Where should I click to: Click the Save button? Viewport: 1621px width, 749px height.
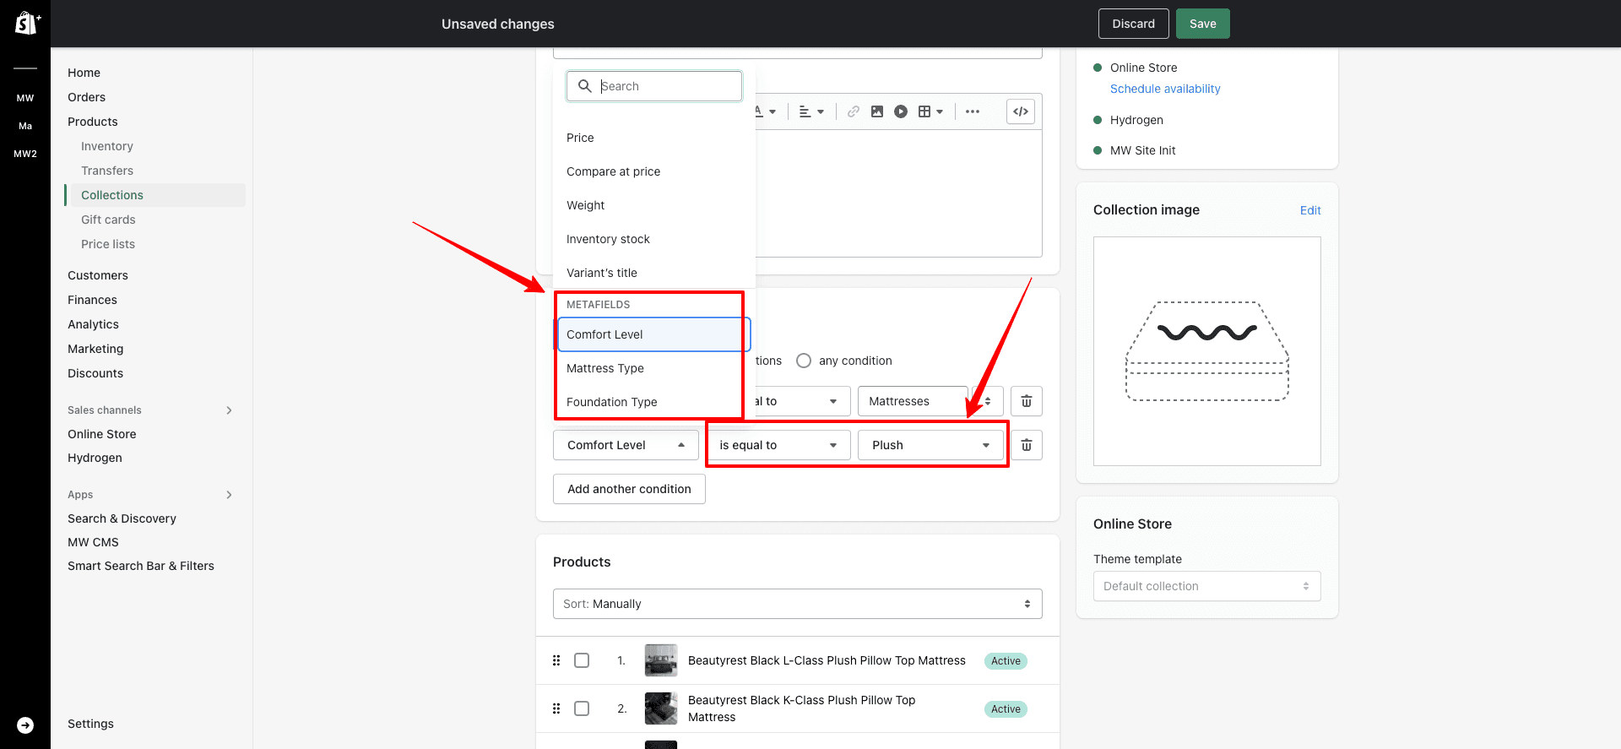(x=1202, y=24)
